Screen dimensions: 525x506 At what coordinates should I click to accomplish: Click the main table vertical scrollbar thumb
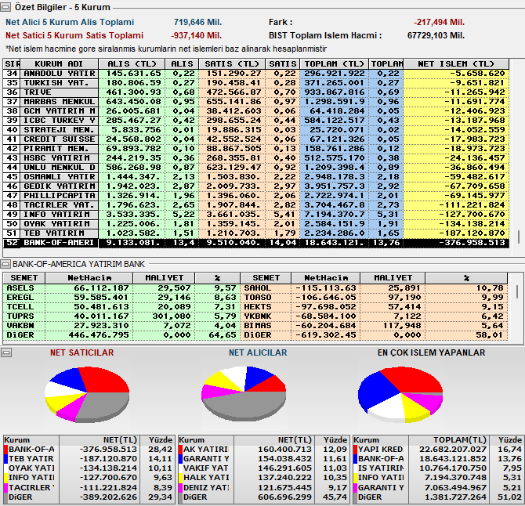(x=519, y=237)
